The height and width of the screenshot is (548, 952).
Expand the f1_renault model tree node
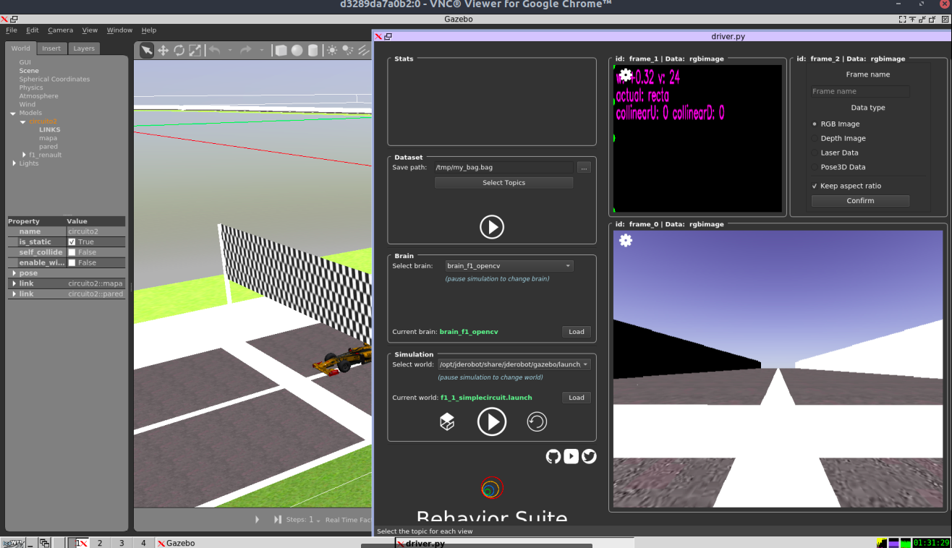[x=24, y=155]
